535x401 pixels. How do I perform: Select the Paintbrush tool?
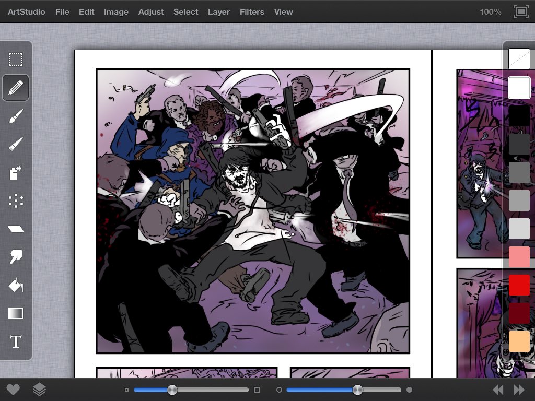point(16,116)
